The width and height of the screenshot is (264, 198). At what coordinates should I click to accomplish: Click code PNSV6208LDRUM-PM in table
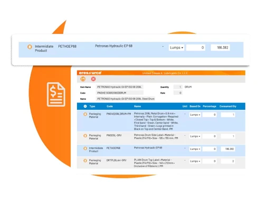119,114
